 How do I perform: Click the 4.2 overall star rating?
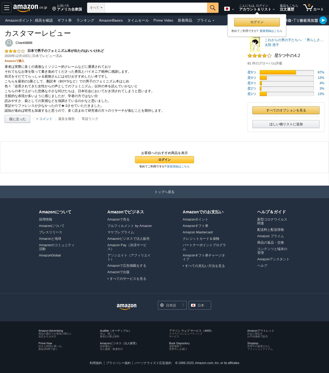[259, 56]
